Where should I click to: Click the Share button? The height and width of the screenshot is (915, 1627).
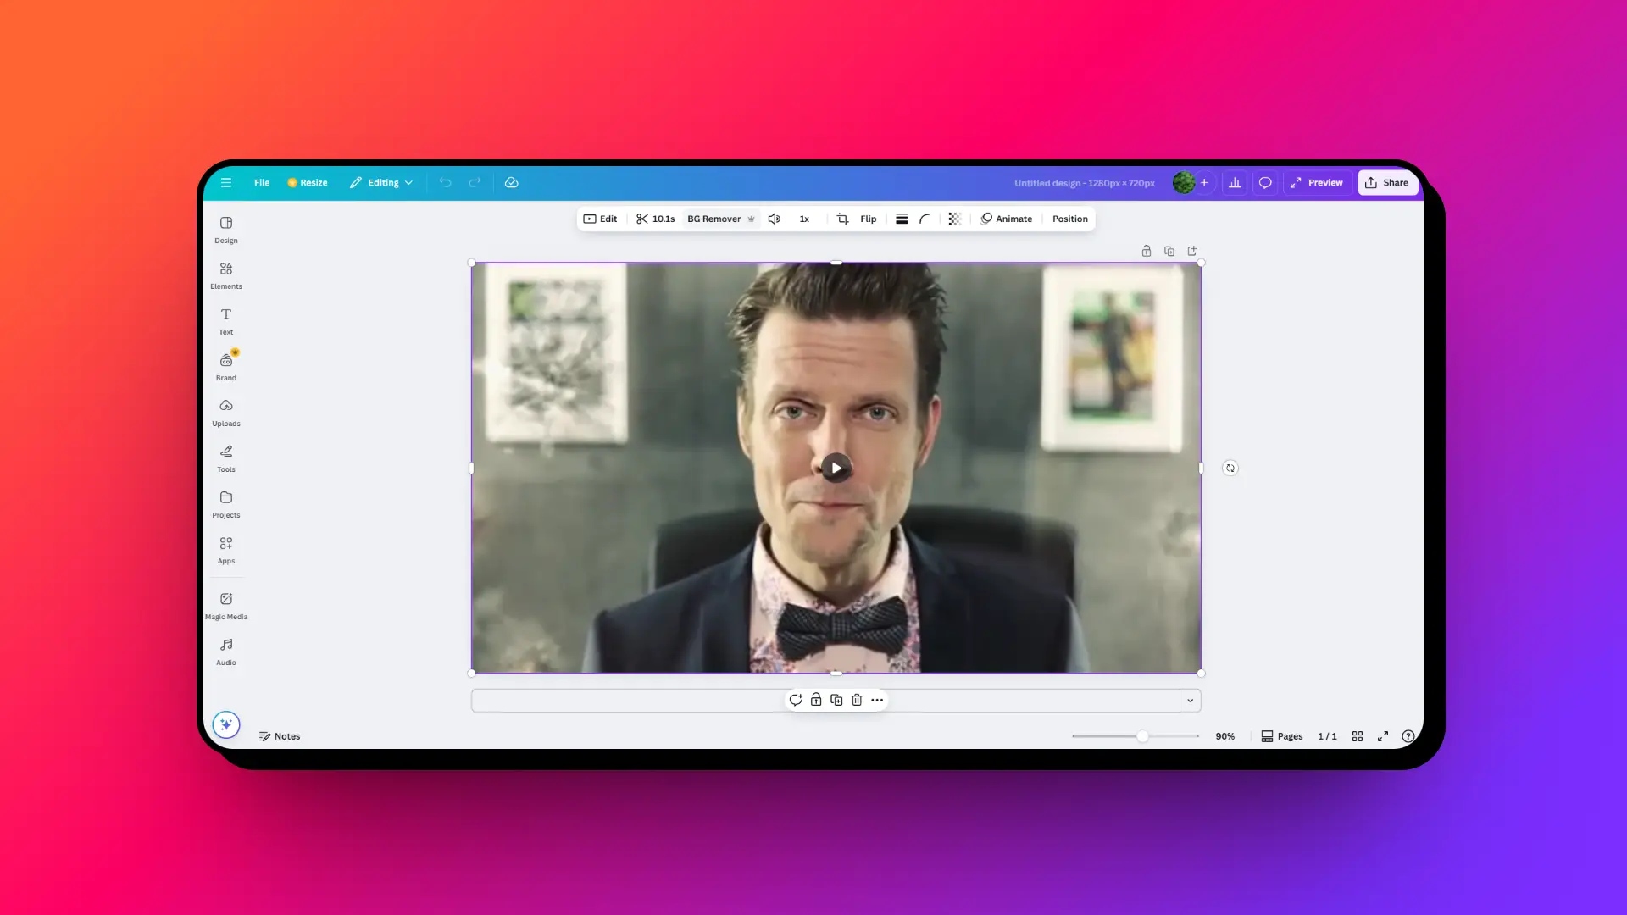[1387, 182]
